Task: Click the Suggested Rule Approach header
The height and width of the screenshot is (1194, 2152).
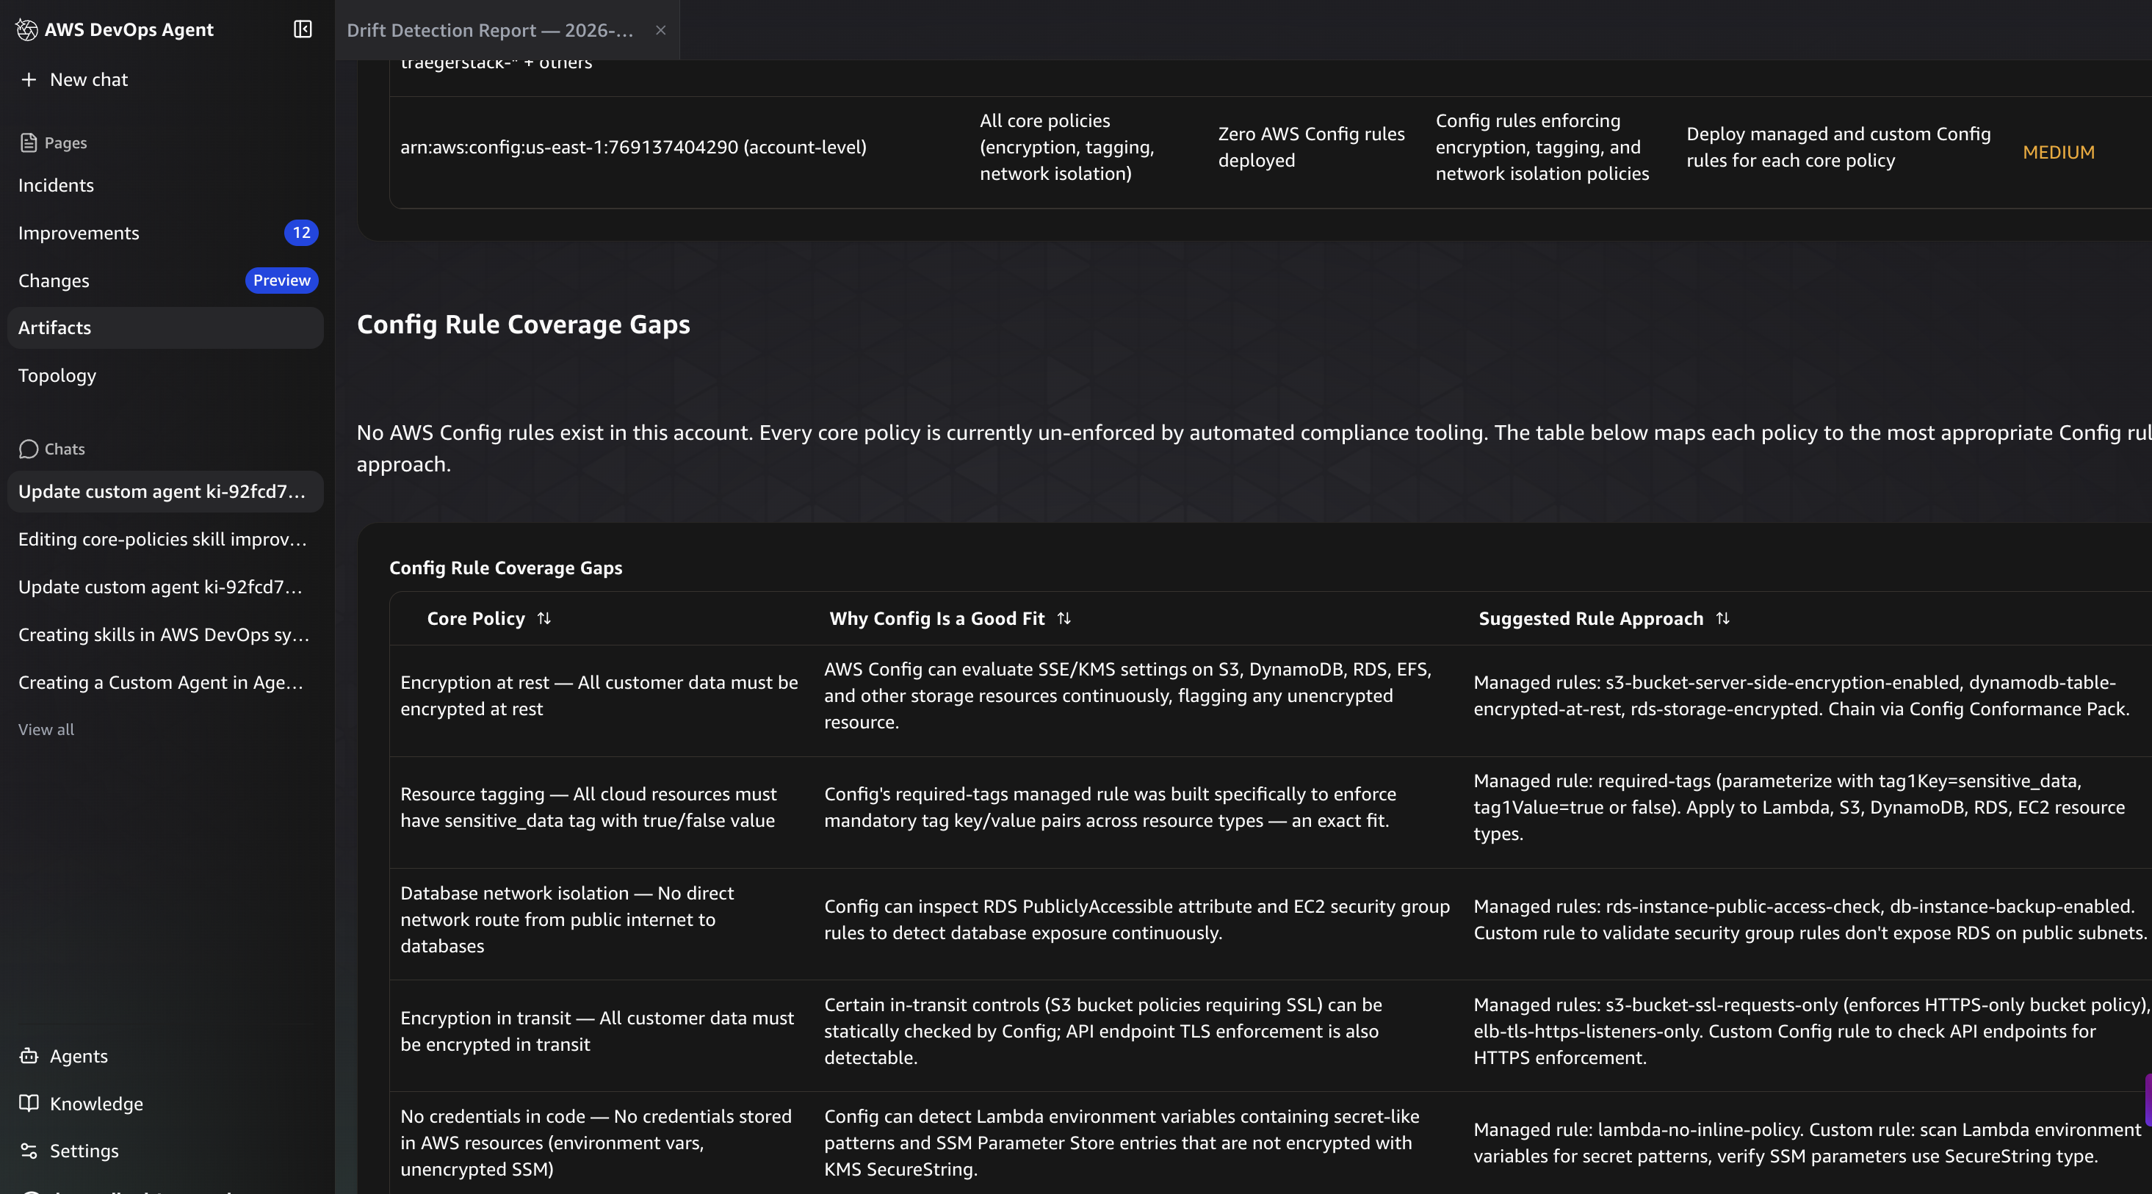Action: [x=1591, y=619]
